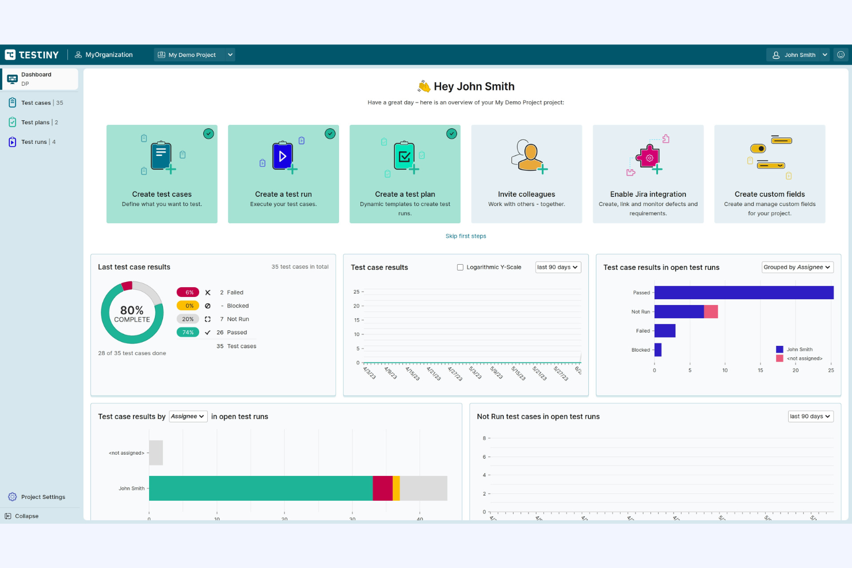This screenshot has height=568, width=852.
Task: Click the checkmark badge on Create a test run
Action: coord(330,134)
